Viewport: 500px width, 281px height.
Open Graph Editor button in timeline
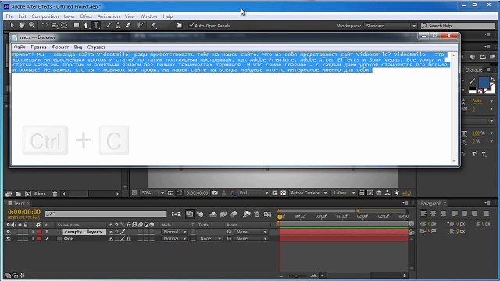pyautogui.click(x=267, y=214)
